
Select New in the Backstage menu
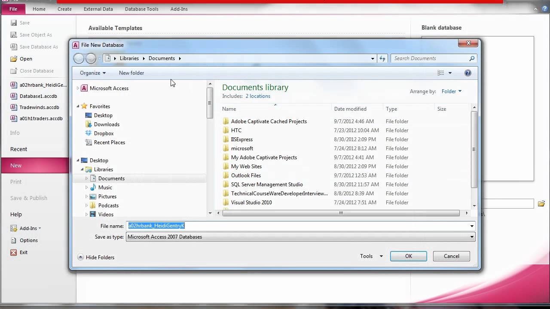34,165
